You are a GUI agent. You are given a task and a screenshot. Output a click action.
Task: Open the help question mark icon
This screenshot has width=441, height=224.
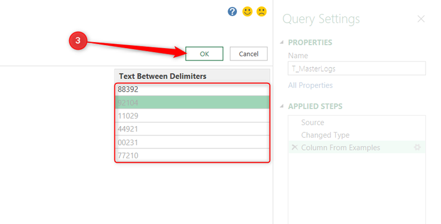click(x=232, y=12)
